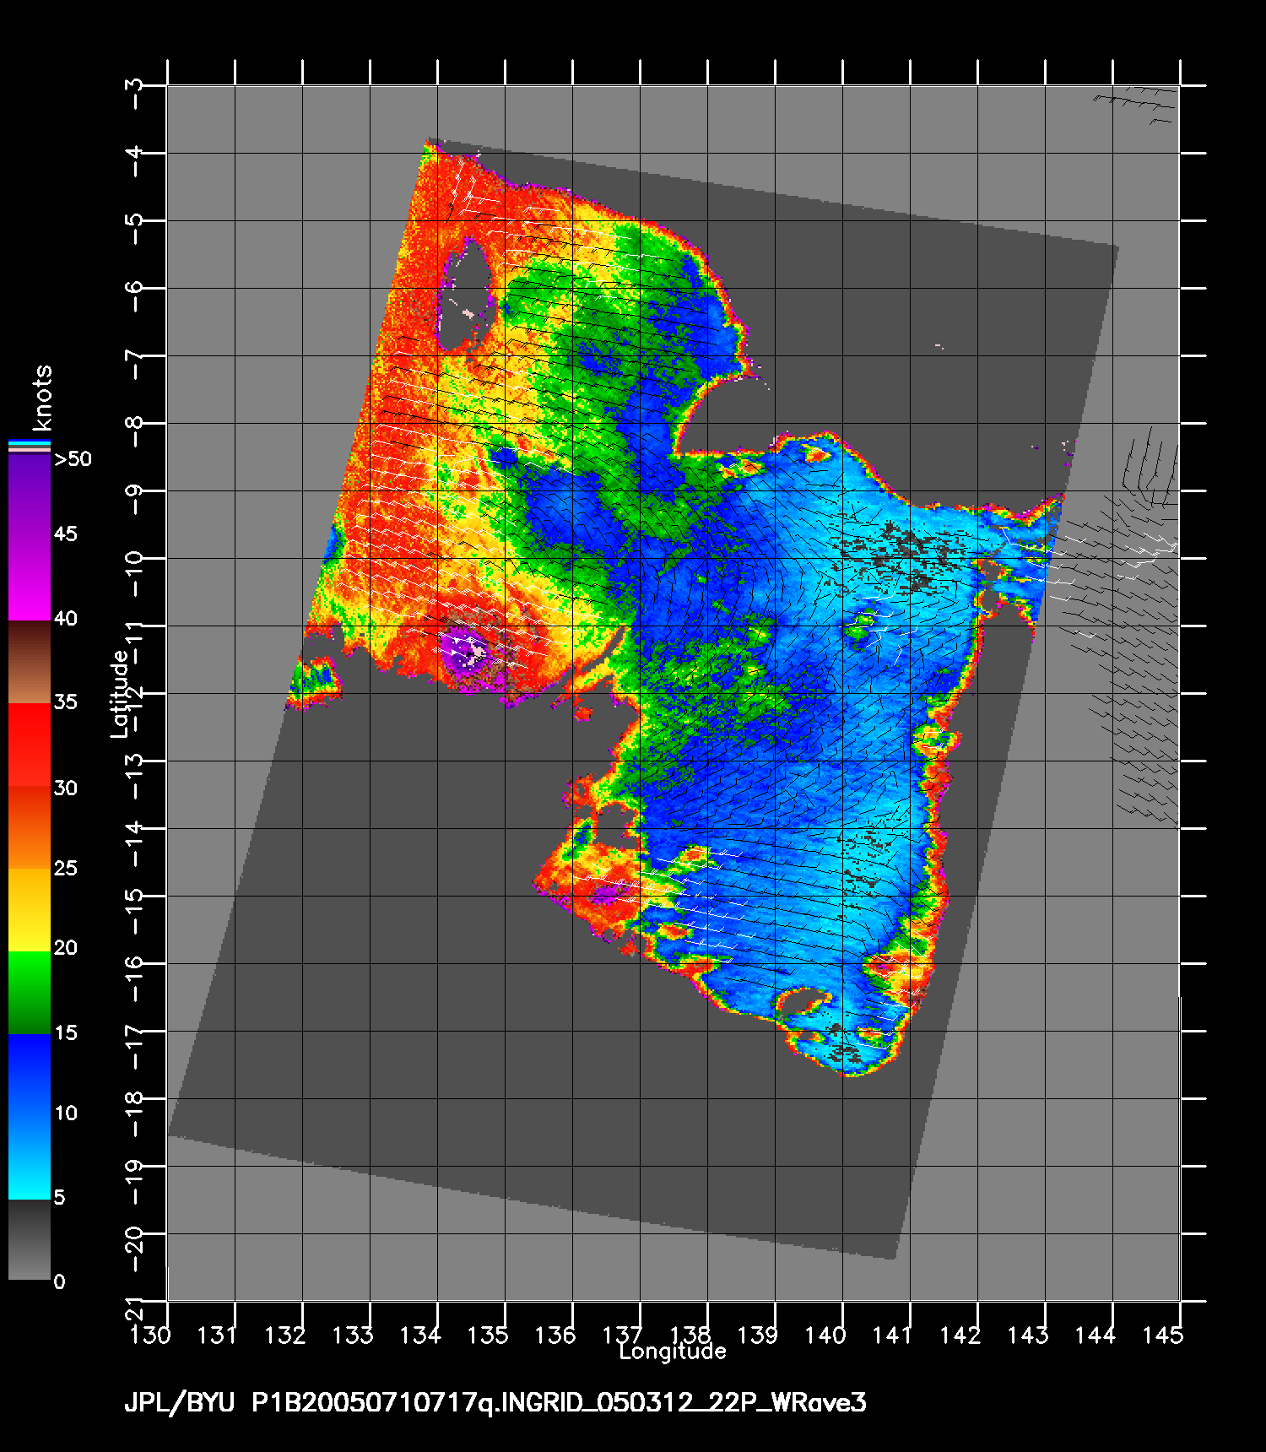Click latitude tick label '-3'

coord(133,92)
